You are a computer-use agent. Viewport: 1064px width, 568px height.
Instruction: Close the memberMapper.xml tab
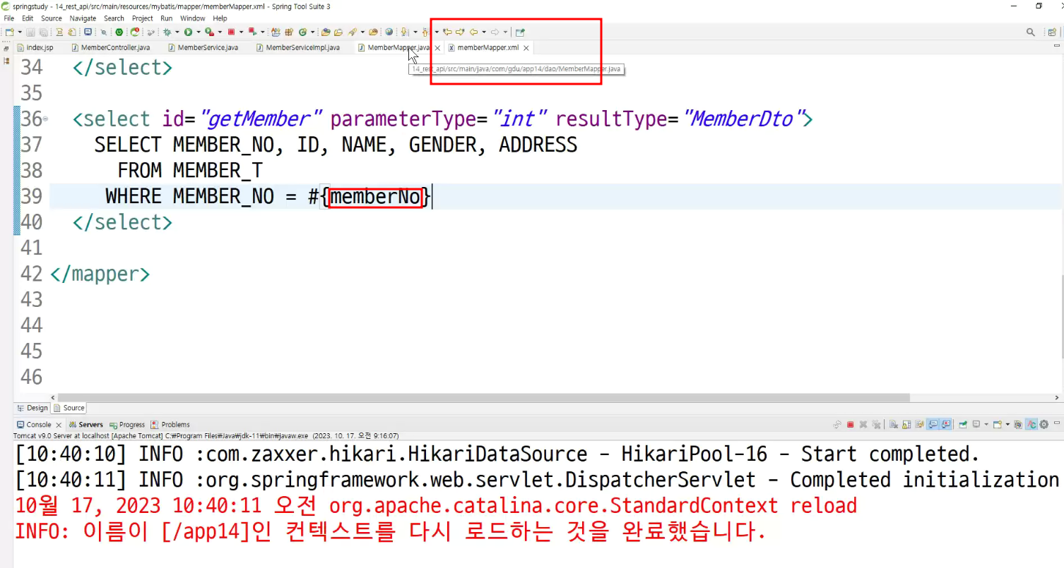pos(526,48)
